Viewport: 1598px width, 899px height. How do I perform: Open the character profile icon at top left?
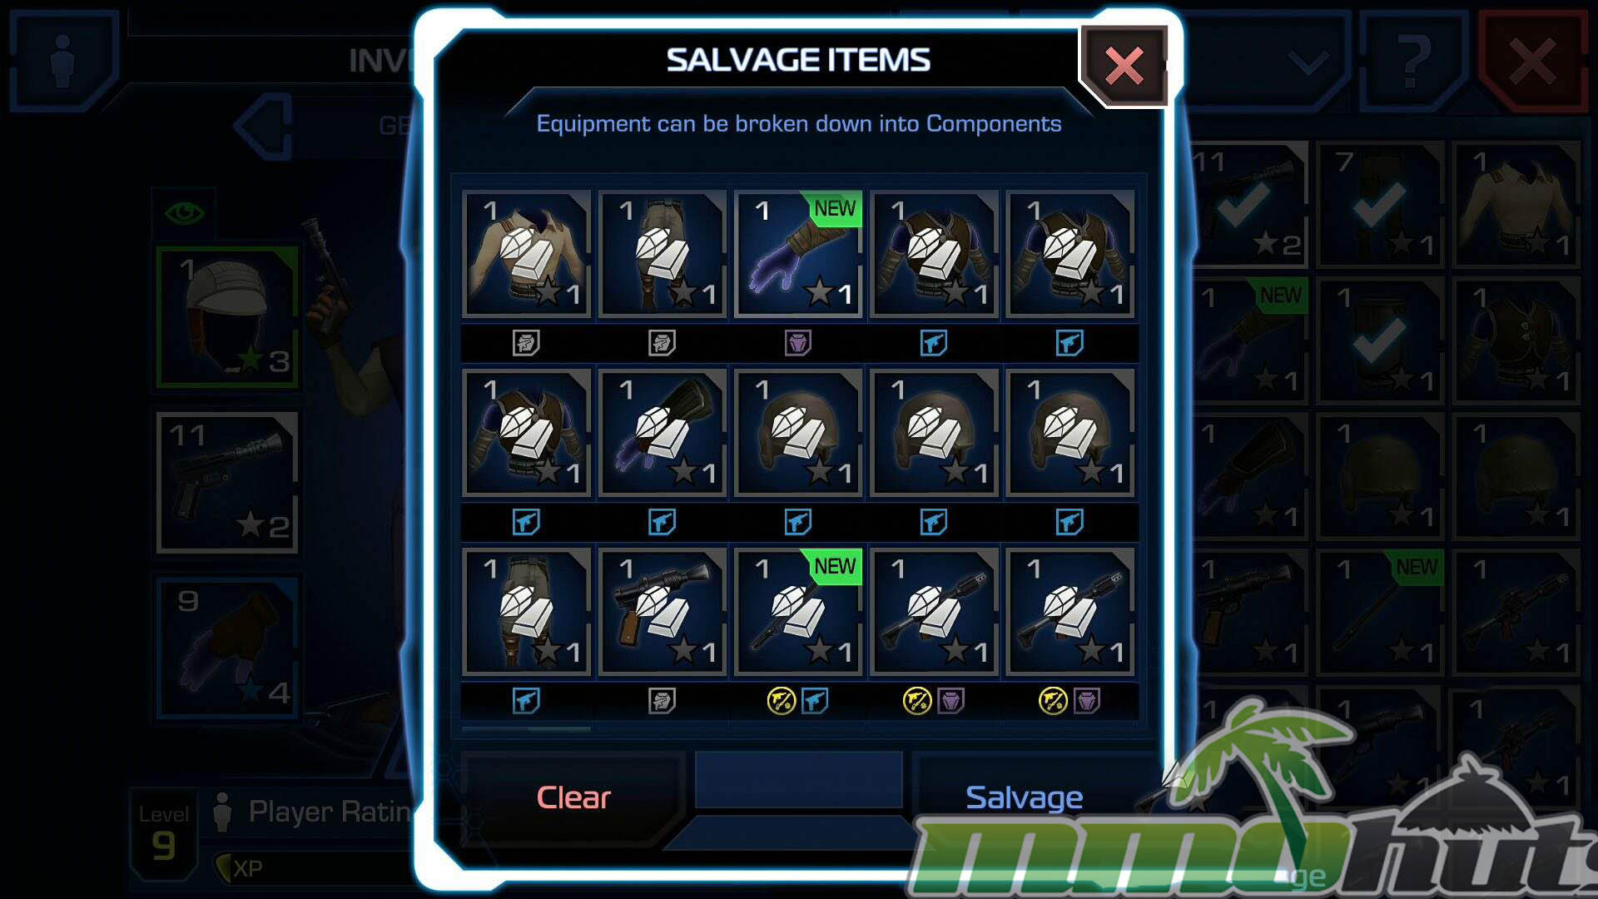[62, 61]
